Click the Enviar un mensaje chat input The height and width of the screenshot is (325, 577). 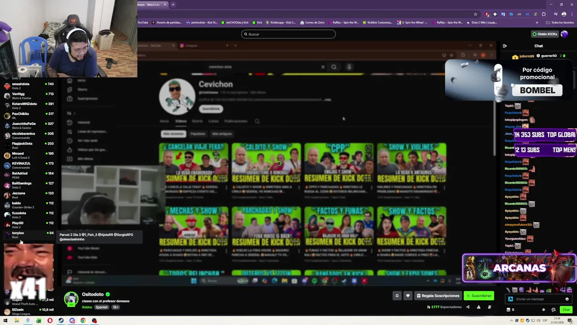539,299
